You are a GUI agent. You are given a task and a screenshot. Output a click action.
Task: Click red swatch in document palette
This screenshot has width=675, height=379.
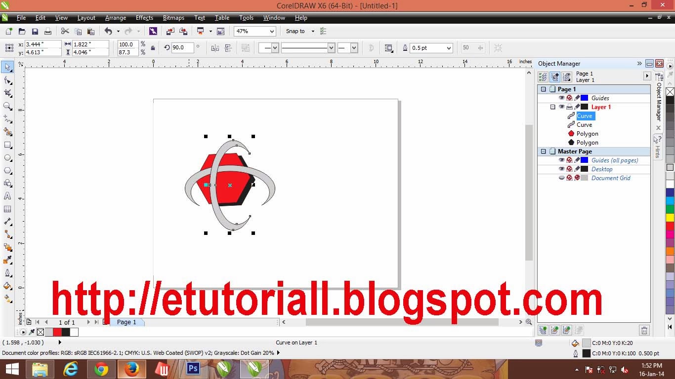(57, 332)
